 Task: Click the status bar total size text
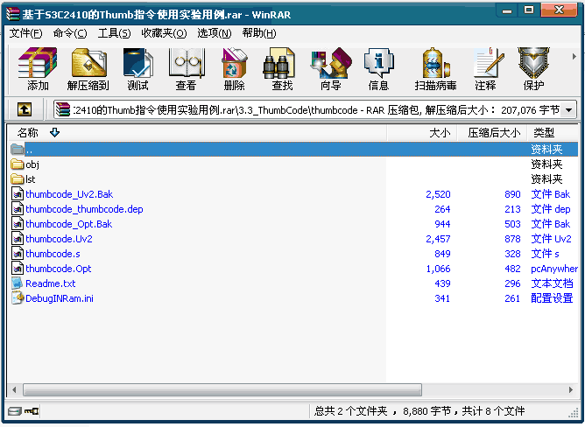coord(419,411)
